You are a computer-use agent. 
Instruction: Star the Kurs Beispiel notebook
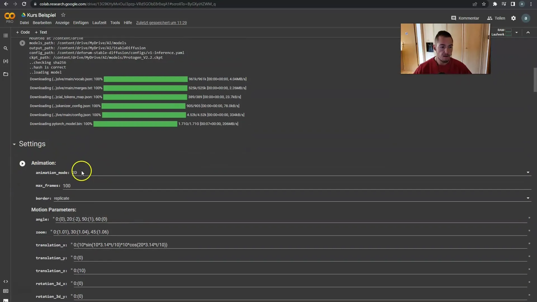pos(63,15)
